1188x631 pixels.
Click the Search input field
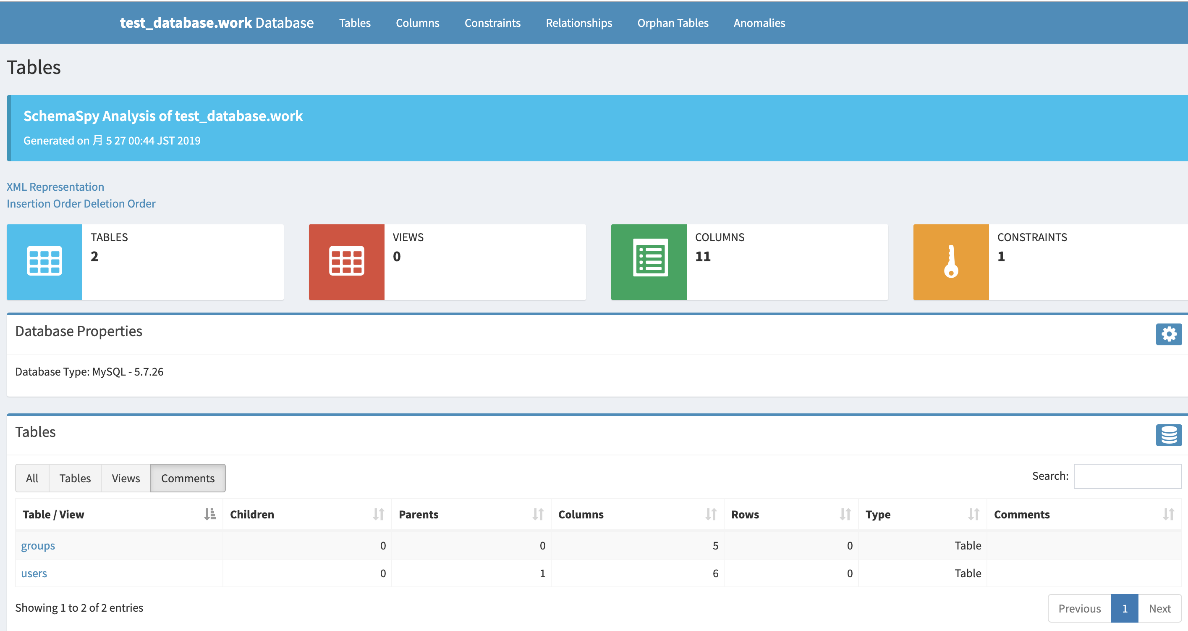tap(1127, 476)
